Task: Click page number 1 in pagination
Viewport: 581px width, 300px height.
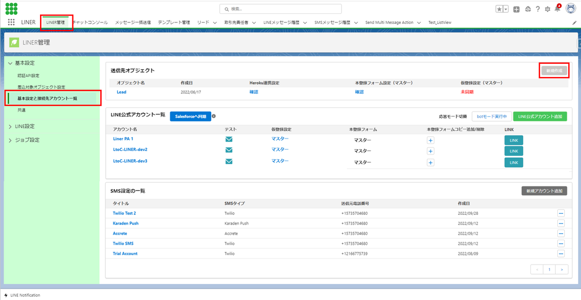Action: [x=550, y=270]
